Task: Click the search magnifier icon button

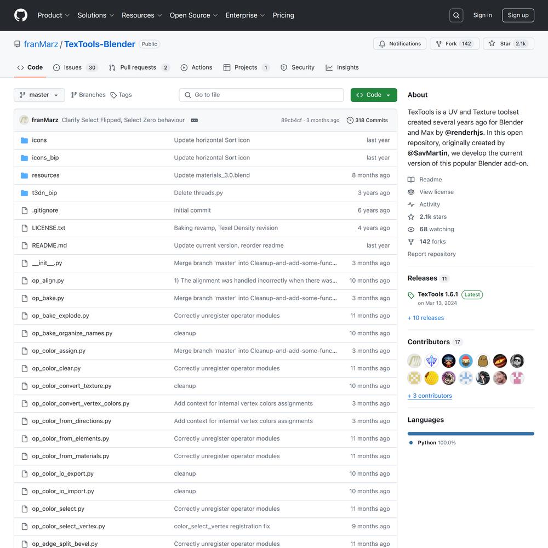Action: point(456,15)
